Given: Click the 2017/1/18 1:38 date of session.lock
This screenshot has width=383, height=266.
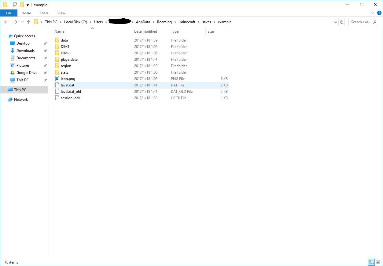Looking at the screenshot, I should point(146,98).
